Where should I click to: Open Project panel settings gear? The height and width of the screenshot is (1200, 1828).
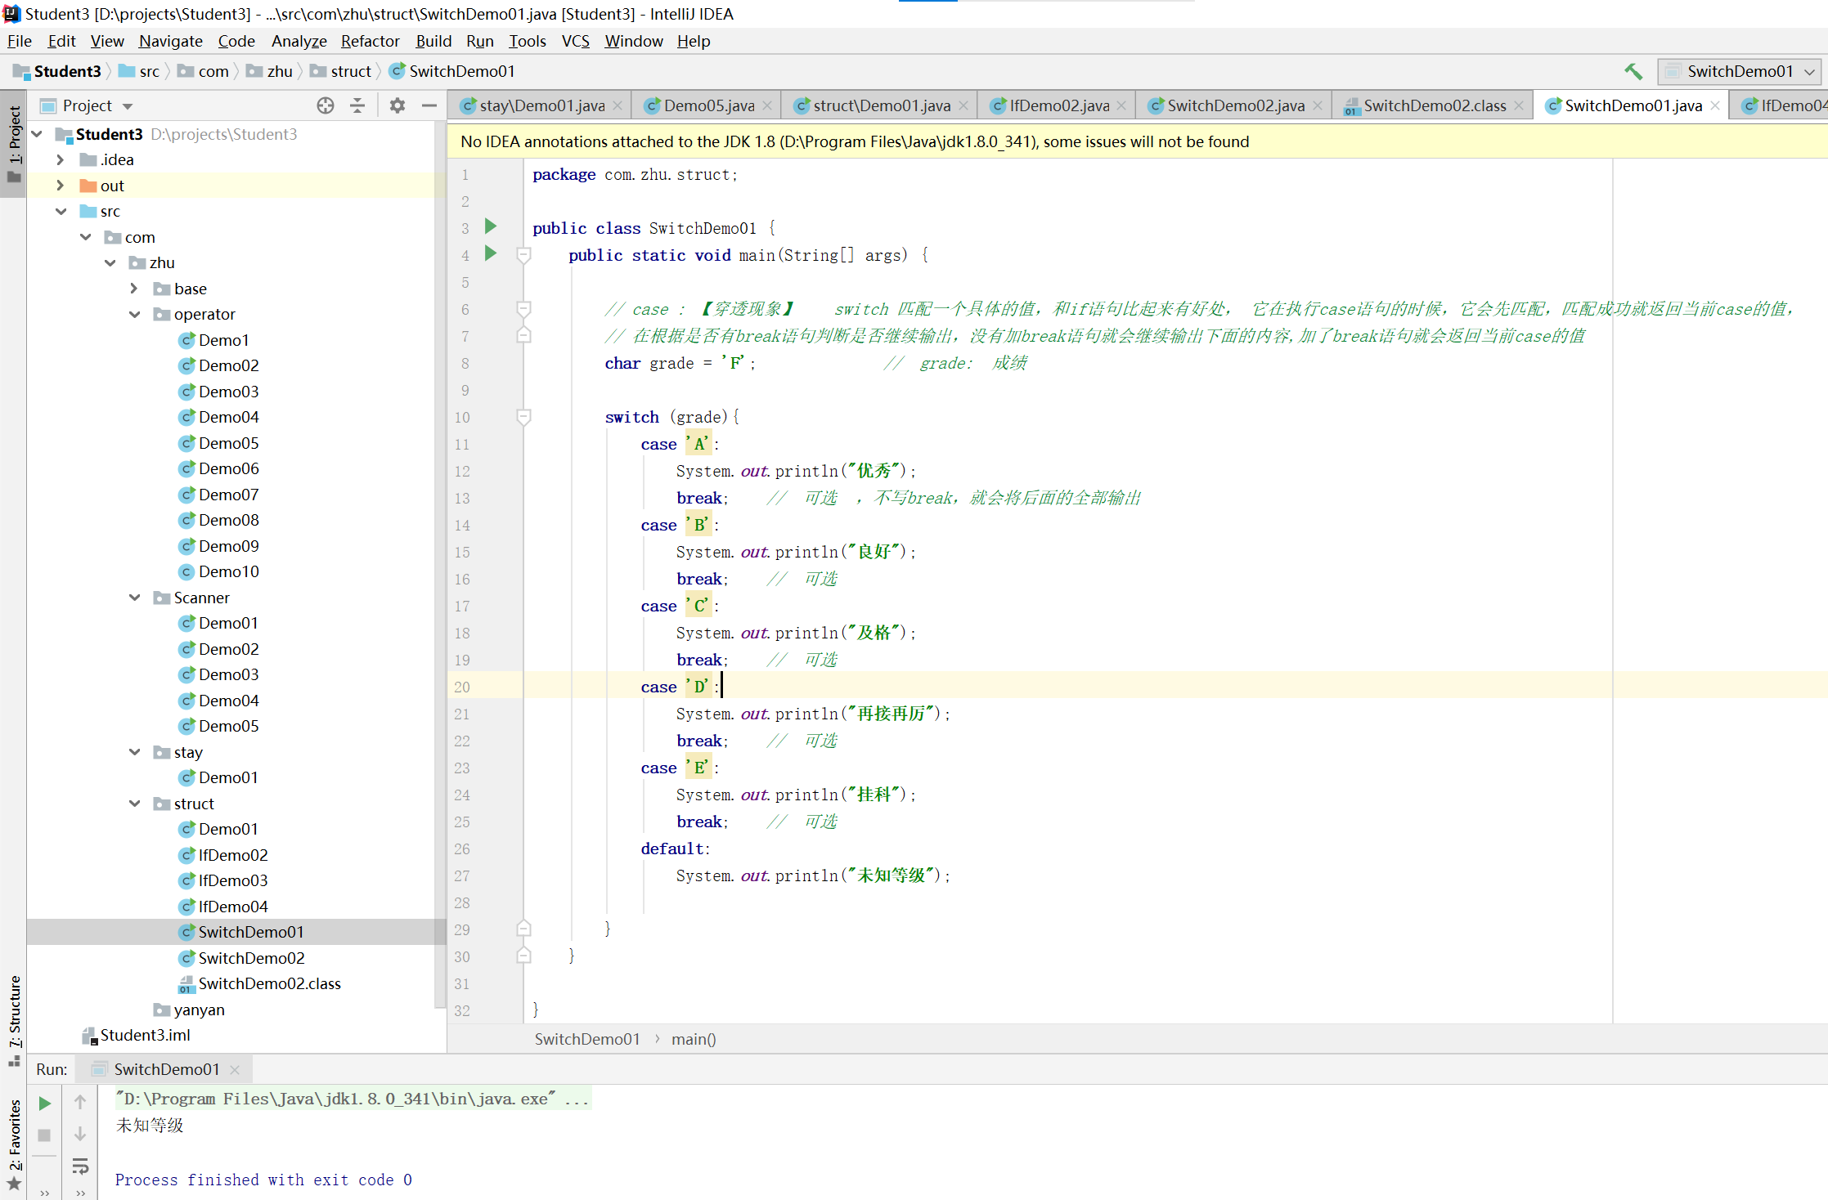point(397,105)
